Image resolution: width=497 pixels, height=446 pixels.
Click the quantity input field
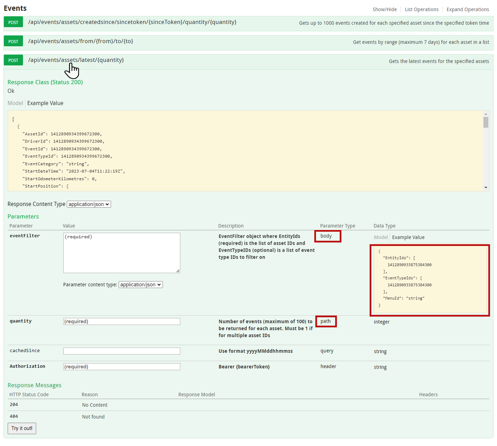pyautogui.click(x=122, y=321)
